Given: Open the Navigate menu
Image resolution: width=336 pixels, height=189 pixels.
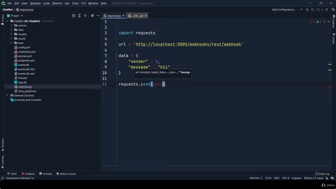Looking at the screenshot, I should point(35,3).
